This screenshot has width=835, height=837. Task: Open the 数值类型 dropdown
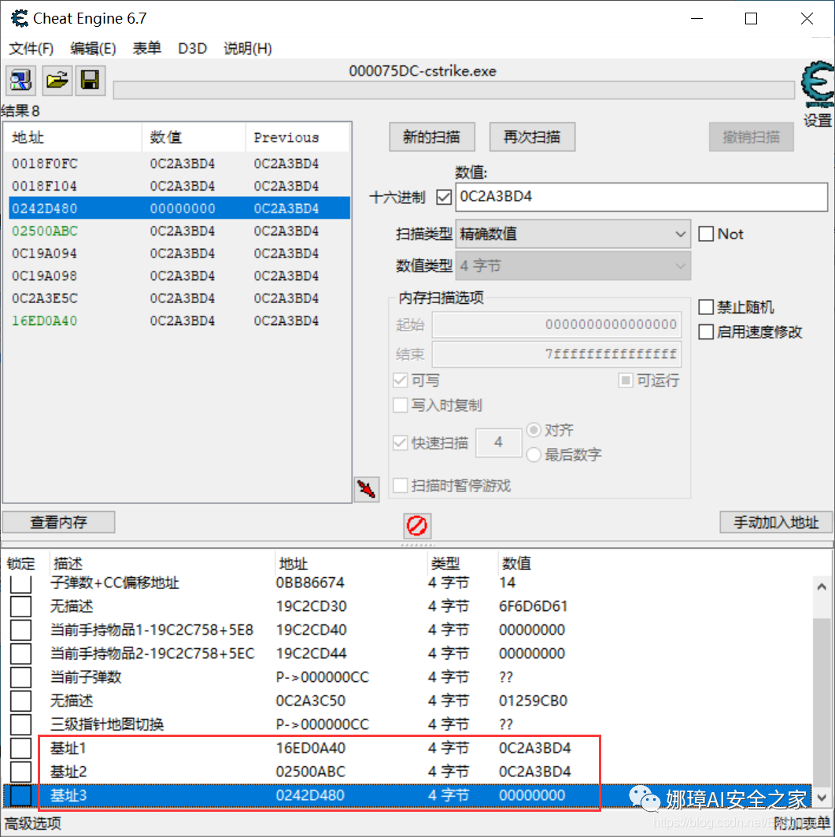coord(573,266)
